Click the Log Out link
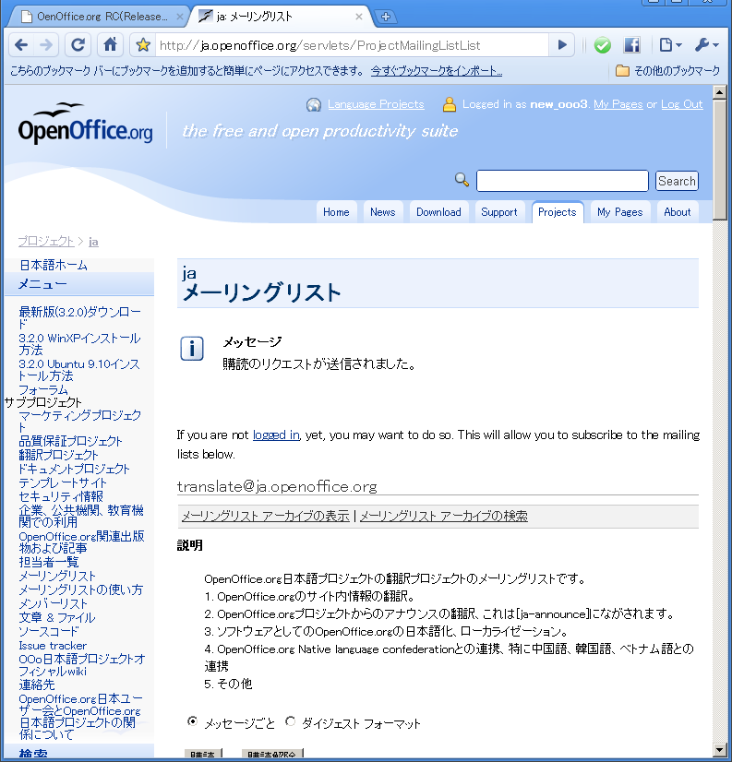Screen dimensions: 732x762 [x=682, y=104]
